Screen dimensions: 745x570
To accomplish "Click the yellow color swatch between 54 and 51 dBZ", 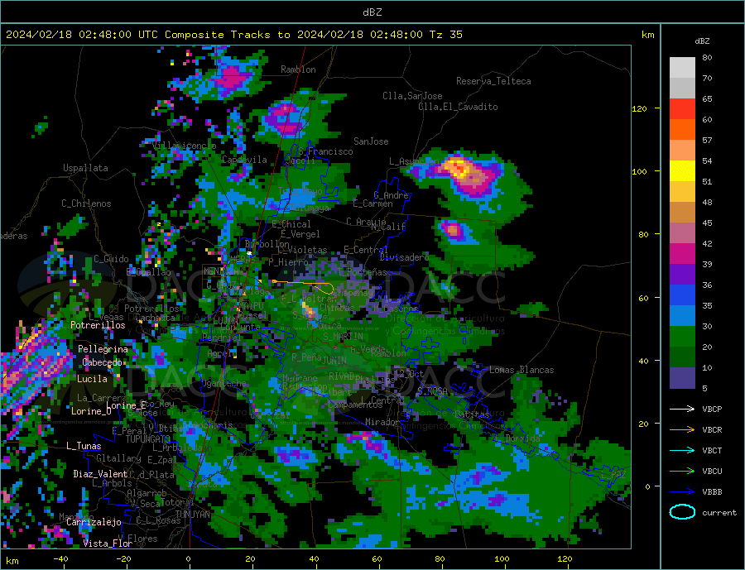I will (x=682, y=171).
